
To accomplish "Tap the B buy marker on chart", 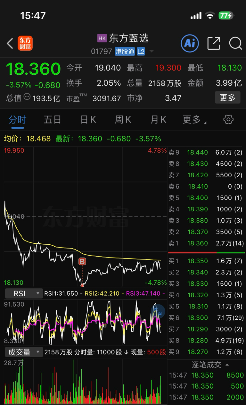I will [82, 262].
